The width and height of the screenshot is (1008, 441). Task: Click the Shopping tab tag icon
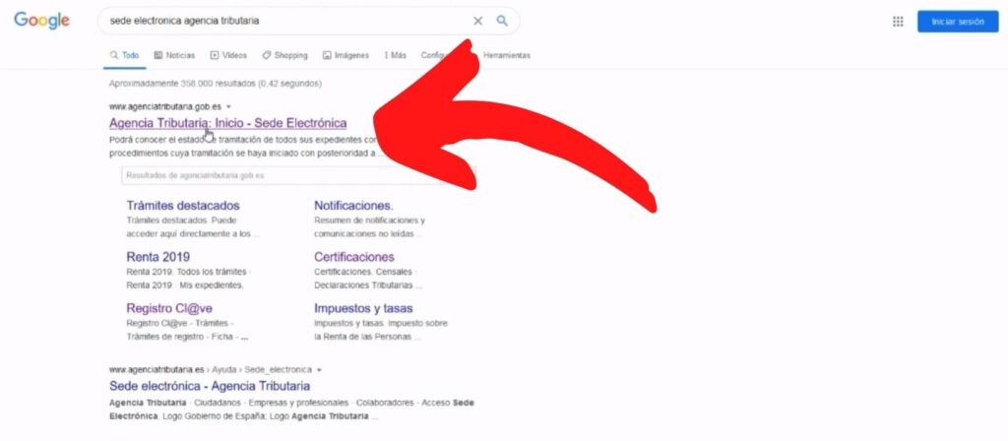[x=266, y=55]
